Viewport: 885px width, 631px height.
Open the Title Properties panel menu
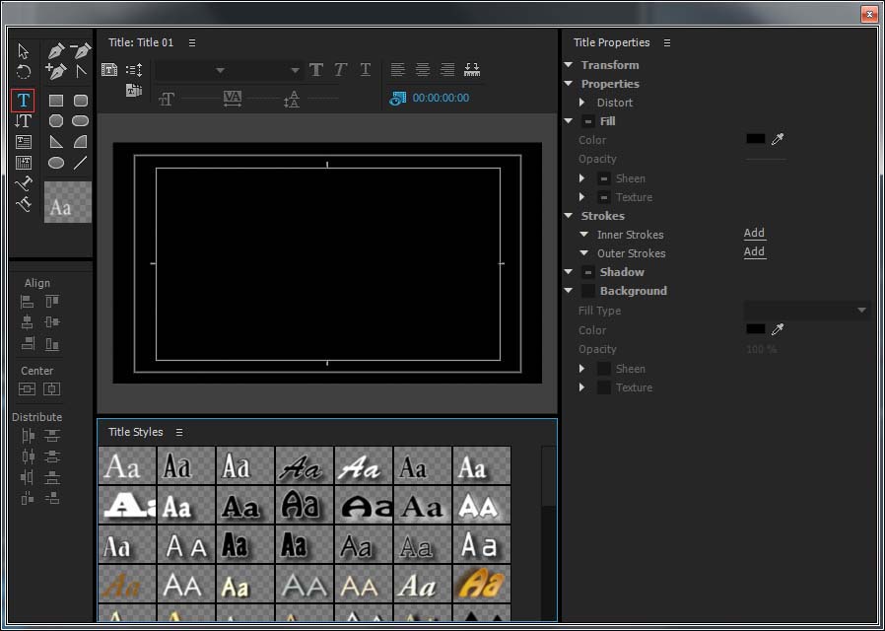[x=667, y=42]
